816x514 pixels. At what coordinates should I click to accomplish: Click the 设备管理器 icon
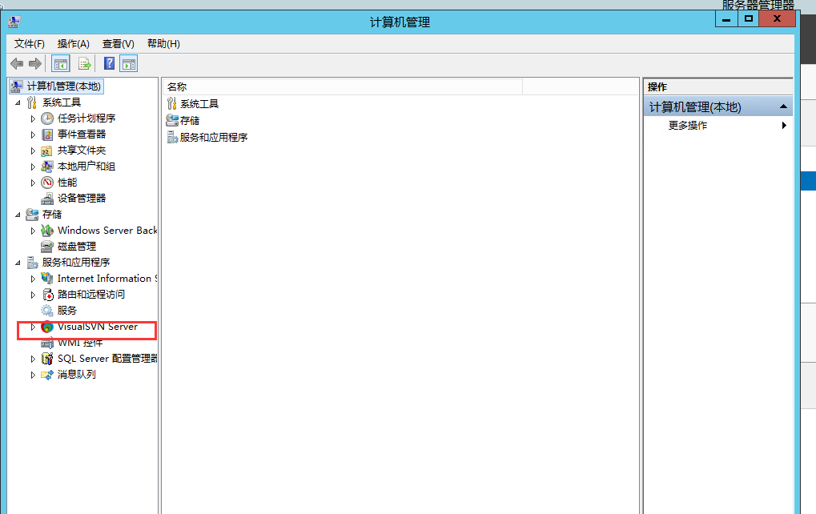coord(47,199)
